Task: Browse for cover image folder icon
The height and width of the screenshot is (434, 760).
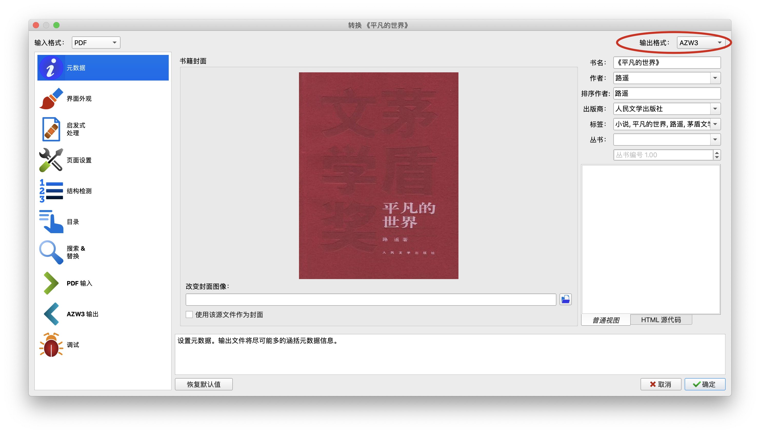Action: point(565,299)
